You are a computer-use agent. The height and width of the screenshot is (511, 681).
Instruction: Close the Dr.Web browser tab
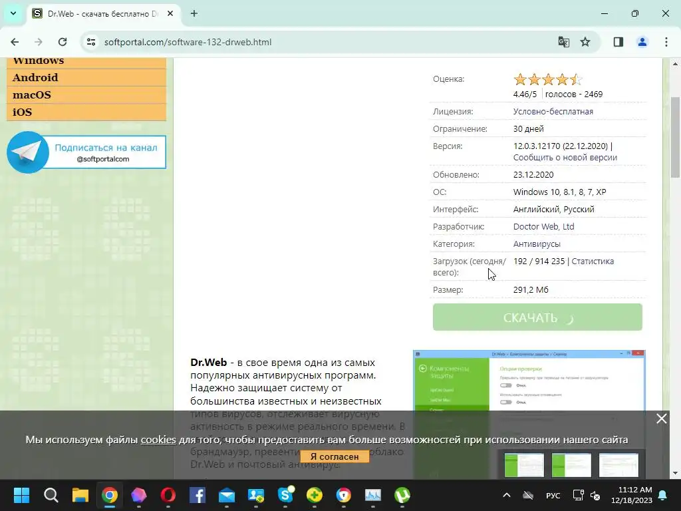click(170, 13)
